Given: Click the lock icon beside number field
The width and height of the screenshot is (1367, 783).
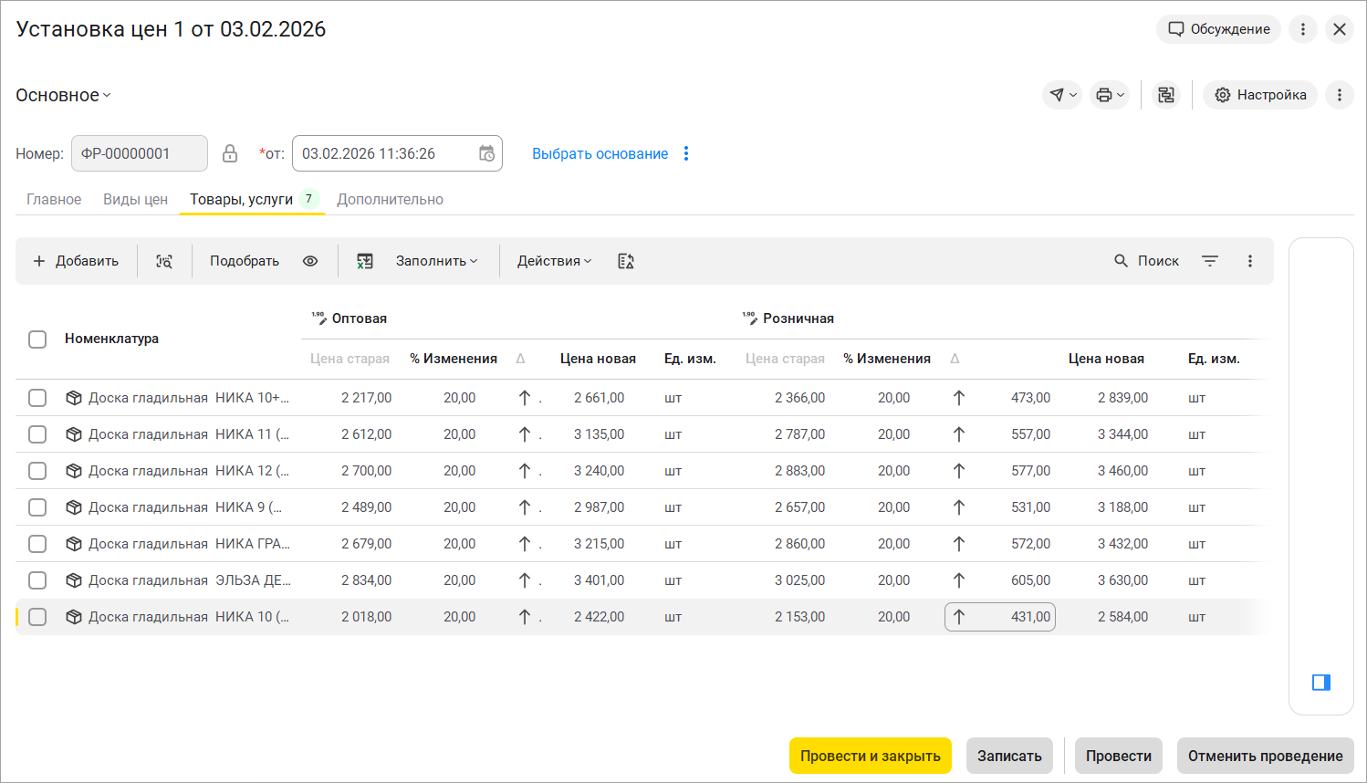Looking at the screenshot, I should tap(230, 153).
